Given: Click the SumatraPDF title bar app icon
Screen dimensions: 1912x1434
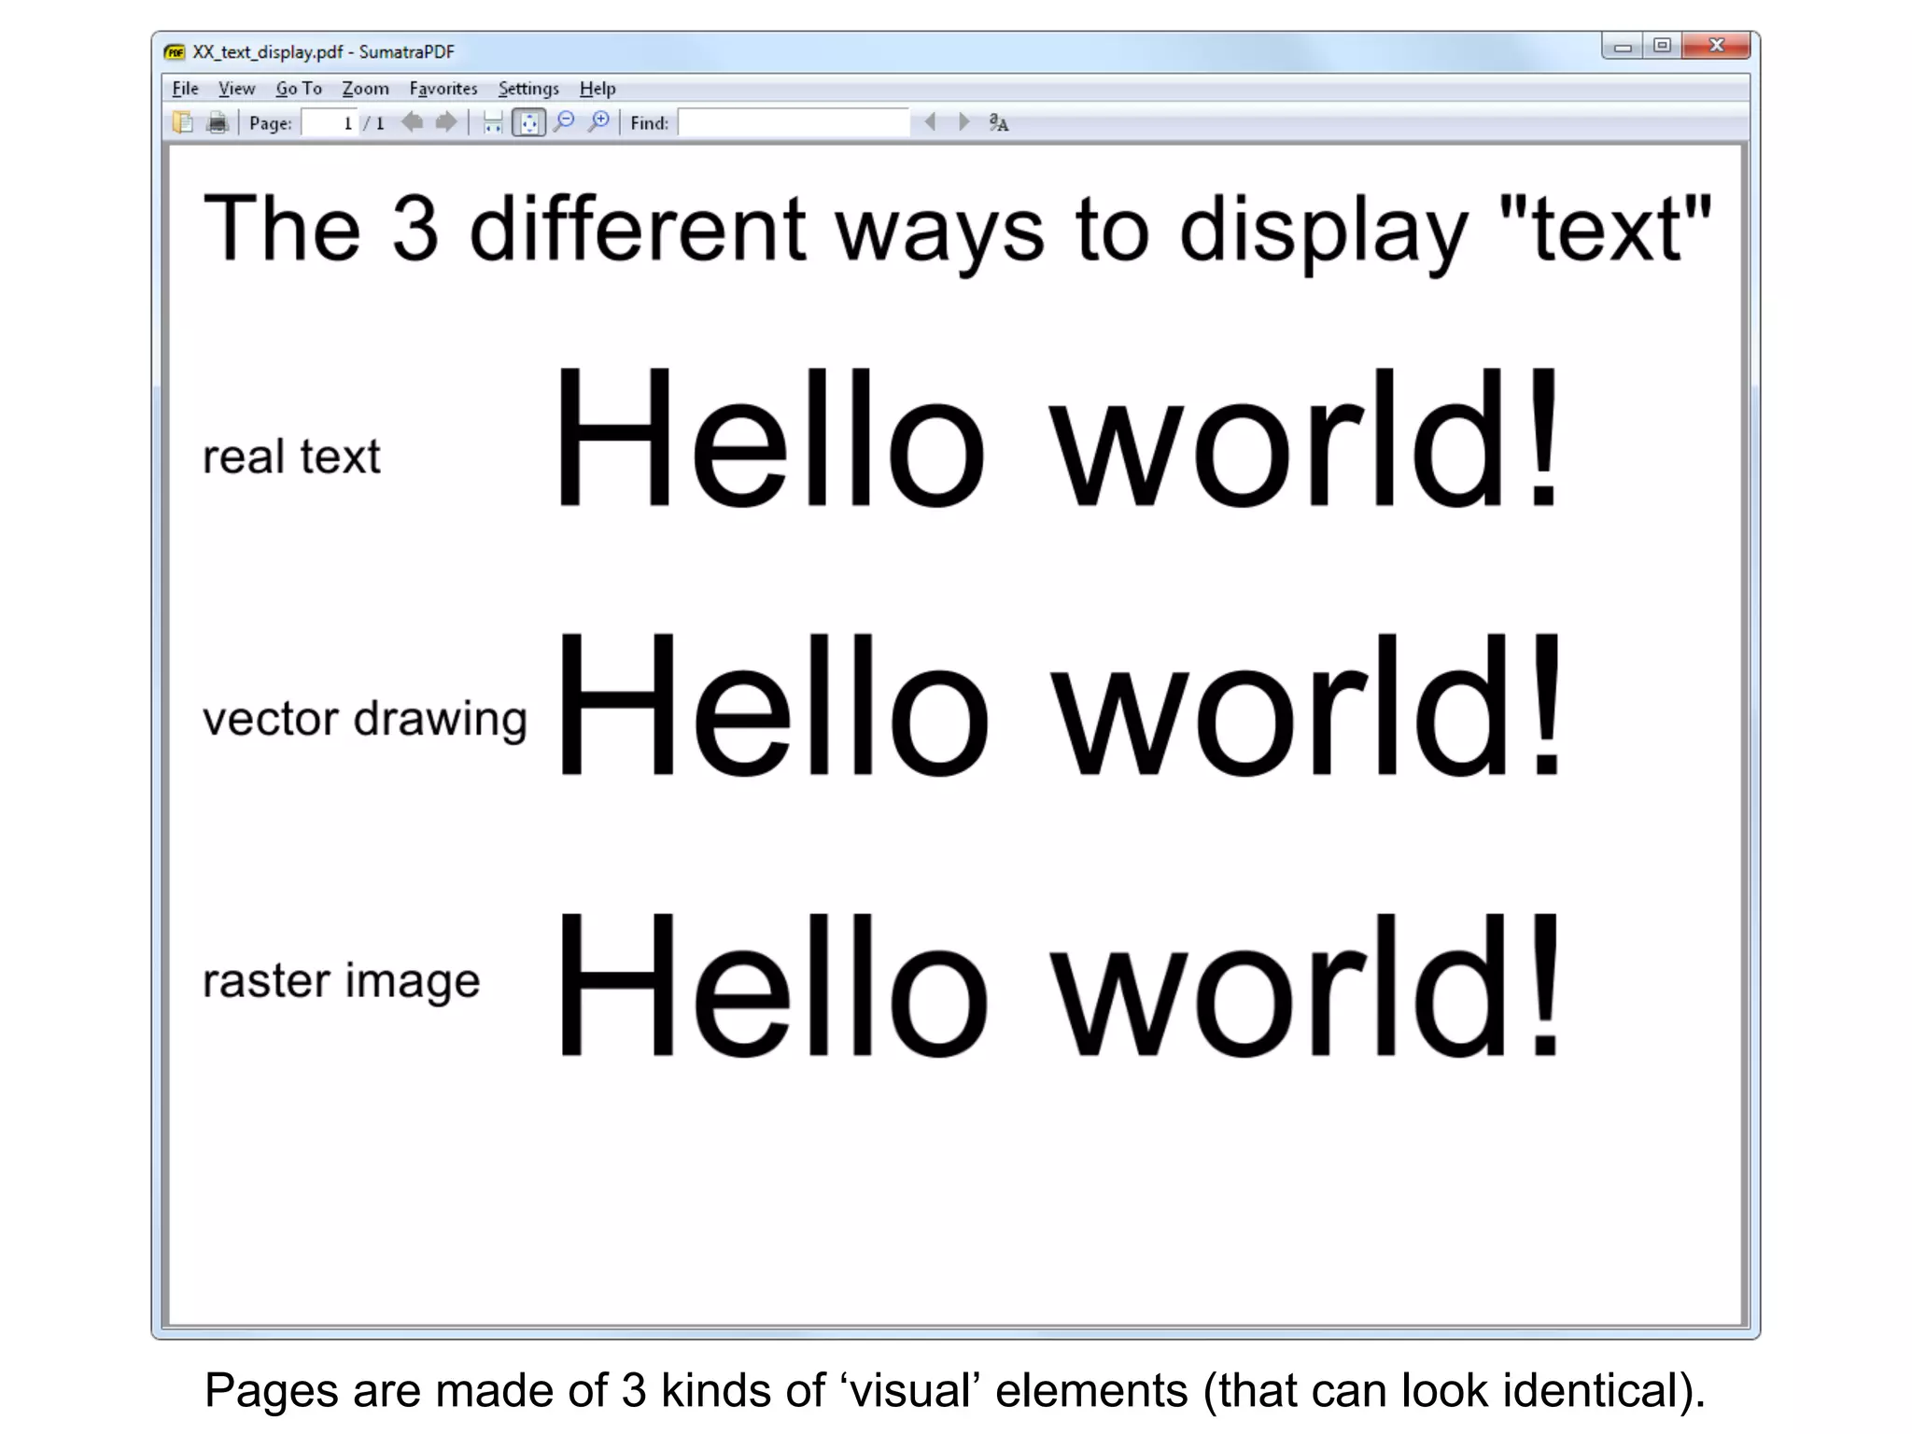Looking at the screenshot, I should [x=175, y=52].
